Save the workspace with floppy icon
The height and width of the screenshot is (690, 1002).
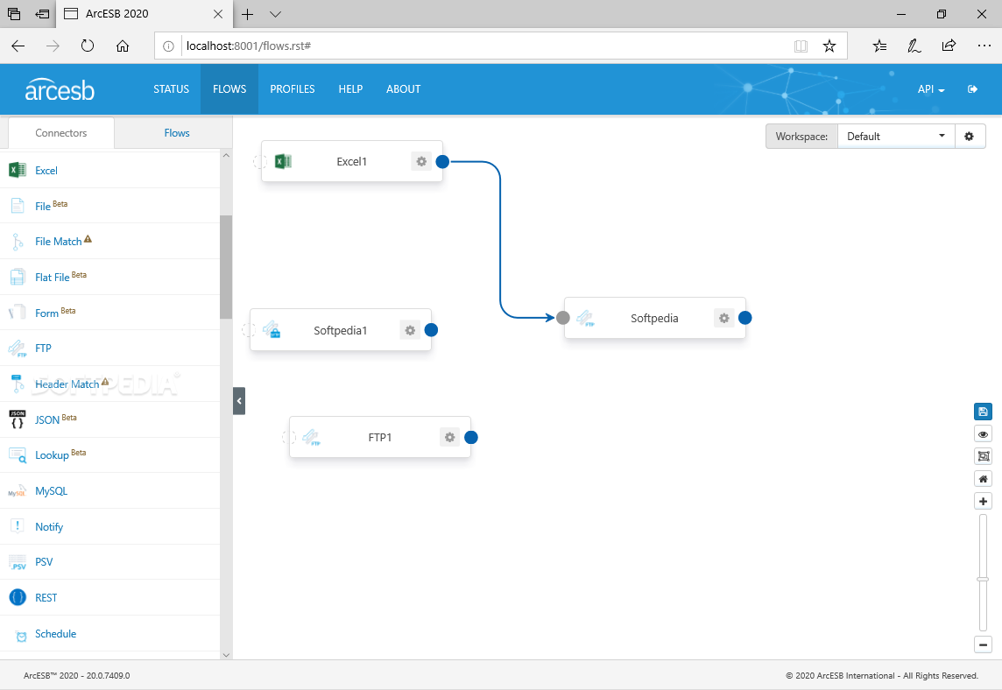click(983, 412)
